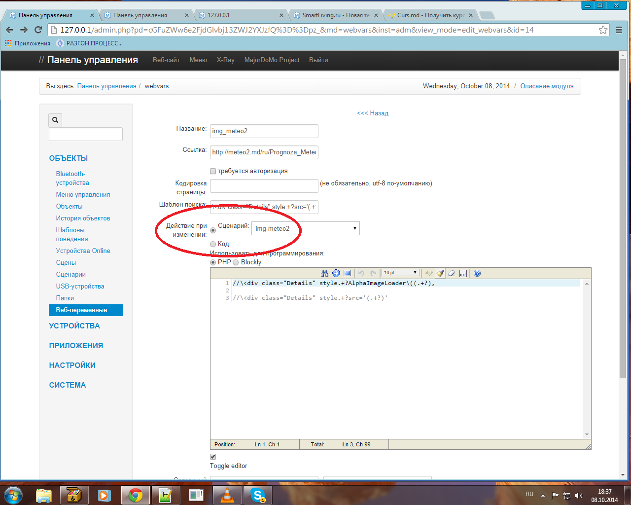This screenshot has height=505, width=631.
Task: Redo edit in code editor toolbar
Action: click(x=373, y=273)
